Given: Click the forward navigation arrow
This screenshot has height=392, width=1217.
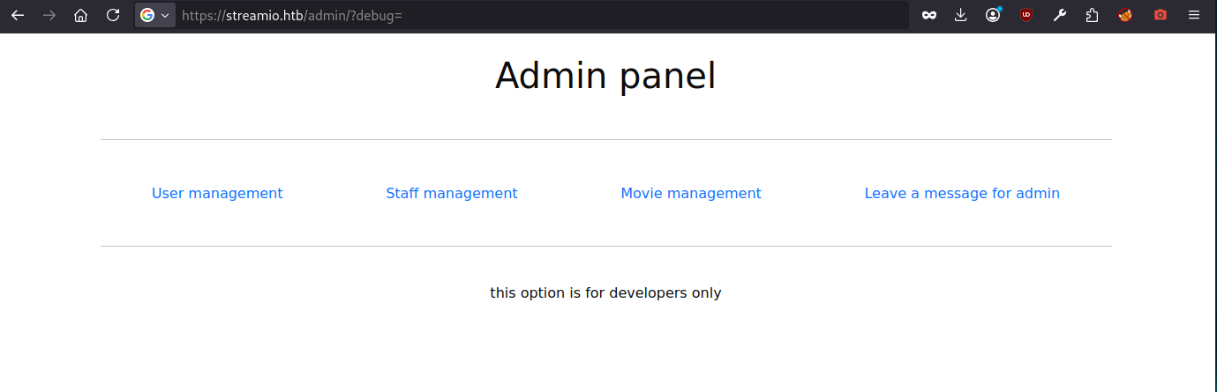Looking at the screenshot, I should tap(49, 15).
